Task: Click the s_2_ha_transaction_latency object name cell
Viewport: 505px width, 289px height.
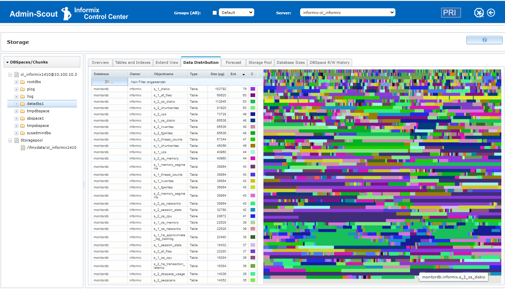Action: pyautogui.click(x=169, y=266)
